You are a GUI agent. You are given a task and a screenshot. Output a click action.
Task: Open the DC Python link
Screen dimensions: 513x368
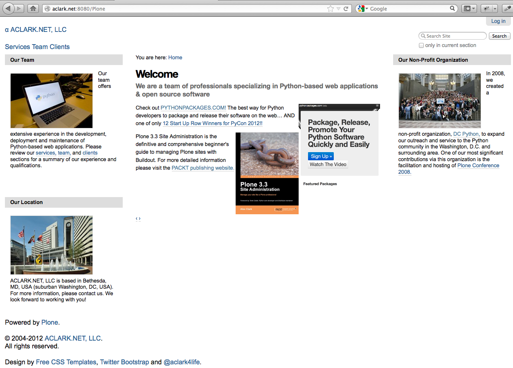(466, 134)
